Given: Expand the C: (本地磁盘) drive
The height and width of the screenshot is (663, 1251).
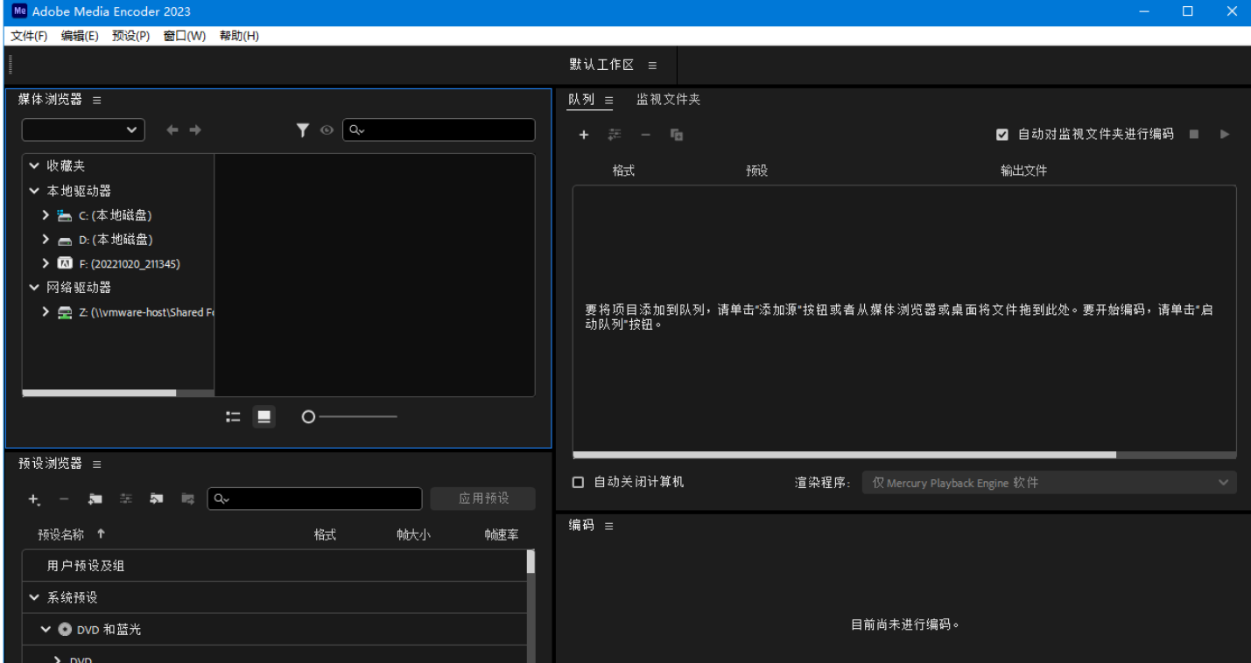Looking at the screenshot, I should pos(46,215).
